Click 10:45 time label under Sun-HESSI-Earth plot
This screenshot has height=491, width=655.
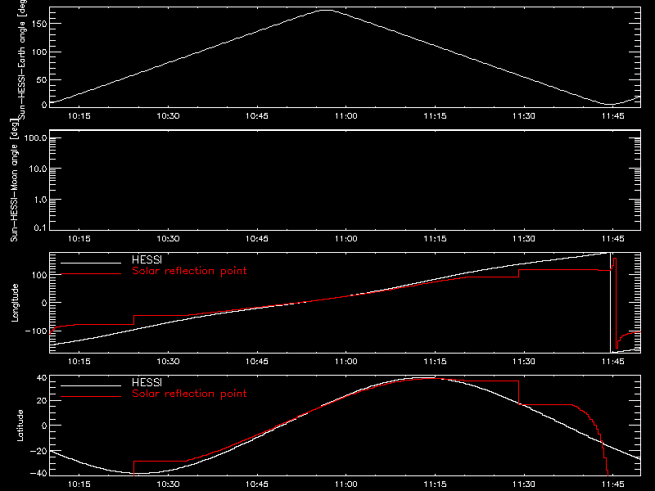[257, 116]
